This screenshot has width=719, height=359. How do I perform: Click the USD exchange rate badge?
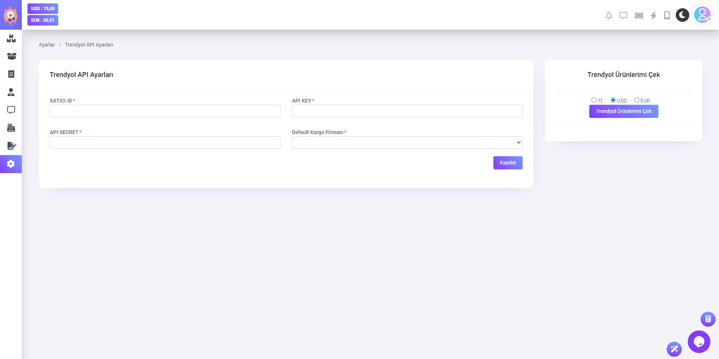tap(43, 9)
